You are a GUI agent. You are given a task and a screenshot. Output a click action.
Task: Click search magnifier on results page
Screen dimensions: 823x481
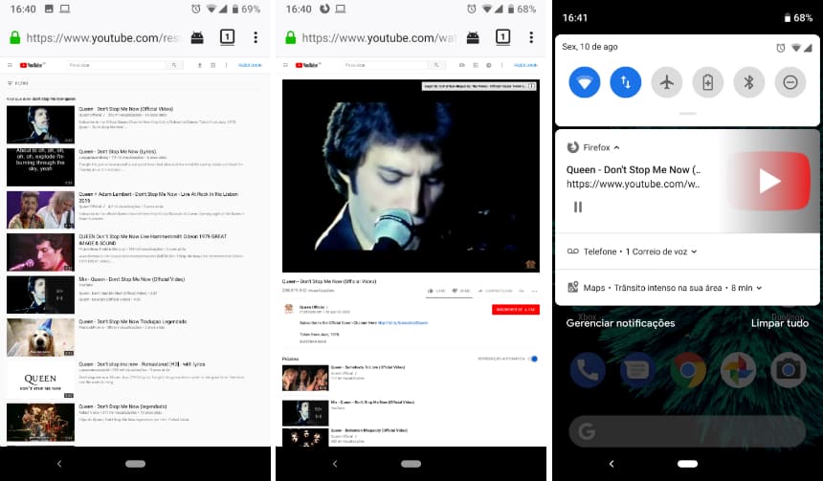pyautogui.click(x=174, y=65)
